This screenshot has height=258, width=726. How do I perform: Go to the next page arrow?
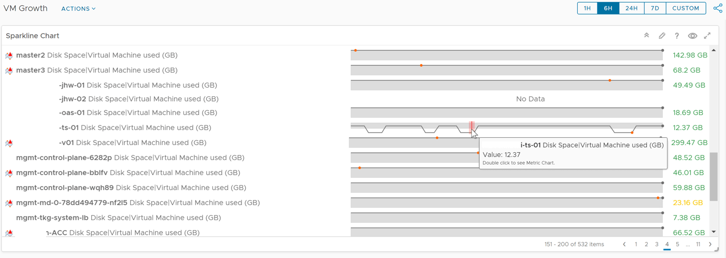pyautogui.click(x=710, y=245)
